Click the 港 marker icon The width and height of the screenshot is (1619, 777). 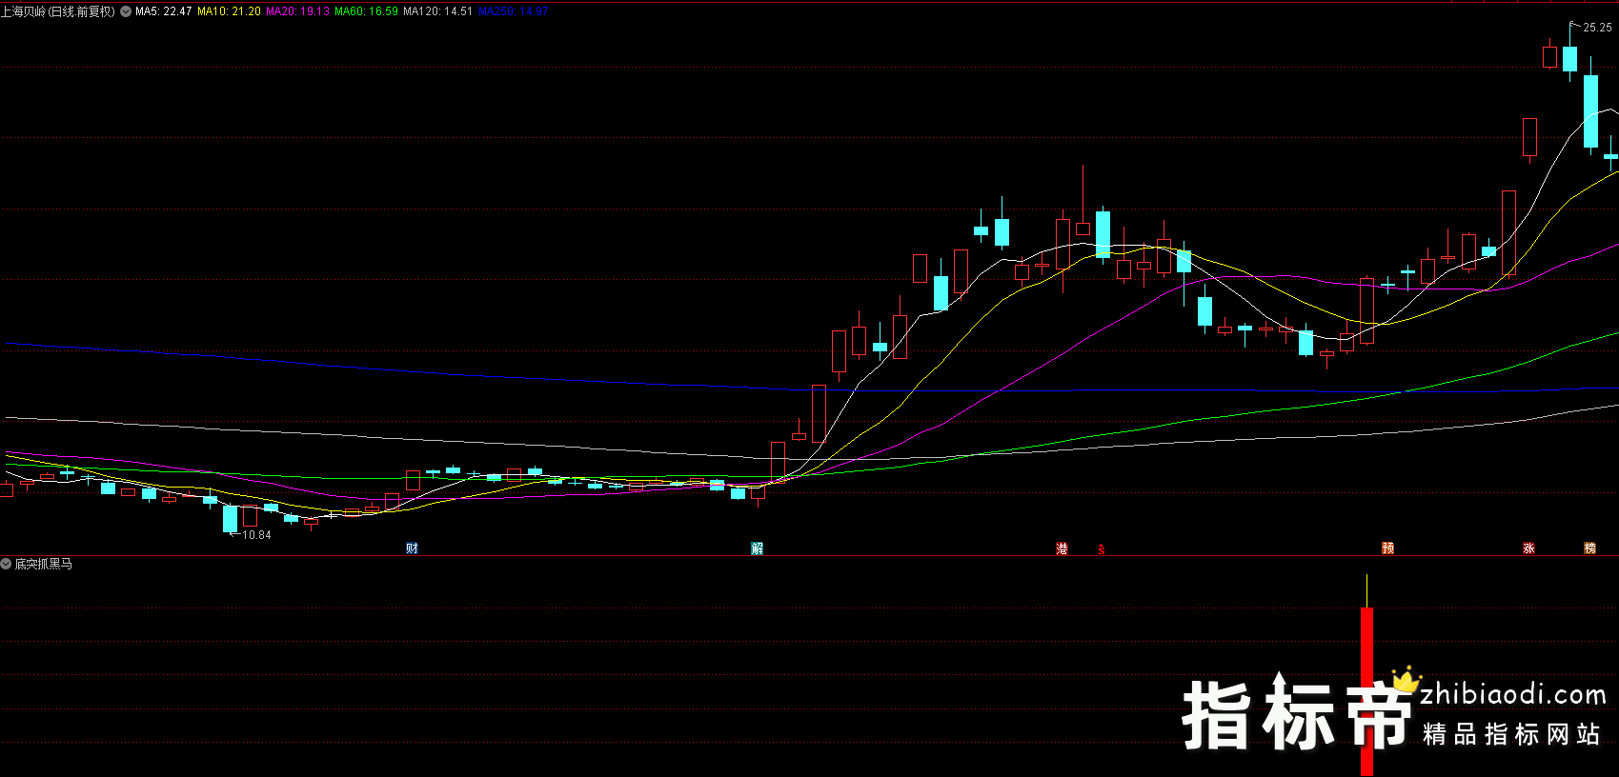[x=1062, y=548]
